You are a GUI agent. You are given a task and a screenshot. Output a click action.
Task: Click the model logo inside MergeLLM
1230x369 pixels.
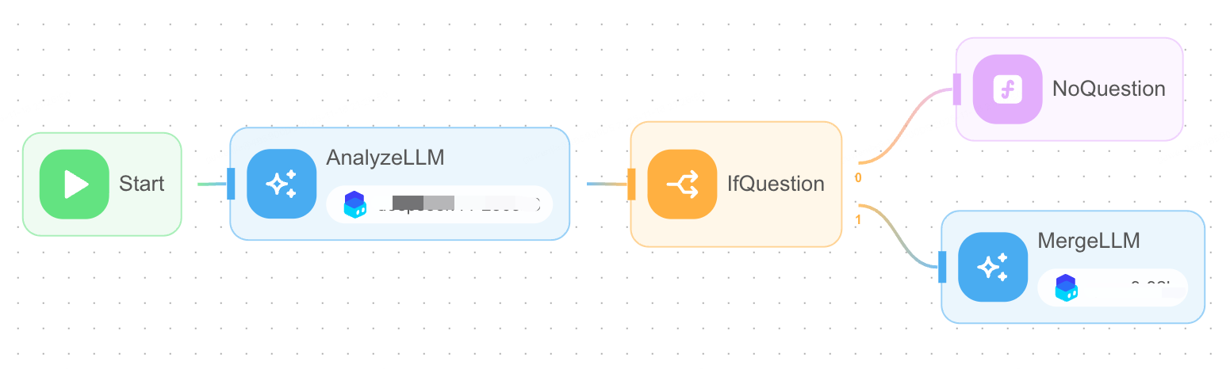[x=1067, y=287]
